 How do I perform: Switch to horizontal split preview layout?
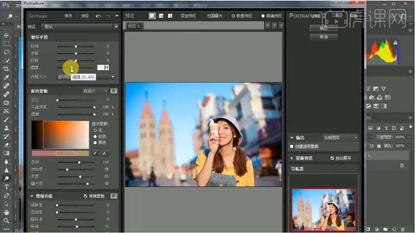pos(161,16)
